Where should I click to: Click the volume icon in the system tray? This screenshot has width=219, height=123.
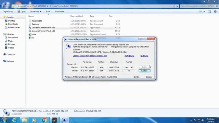(x=203, y=120)
